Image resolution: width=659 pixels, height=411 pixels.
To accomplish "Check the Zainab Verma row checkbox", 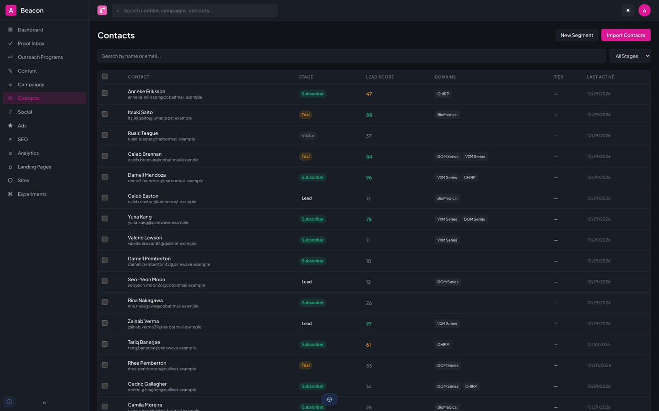I will [105, 323].
